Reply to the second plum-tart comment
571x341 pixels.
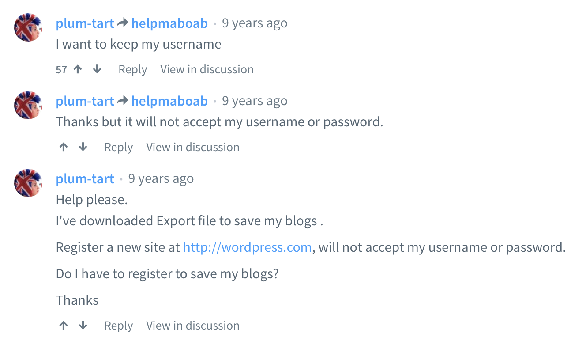click(x=118, y=147)
